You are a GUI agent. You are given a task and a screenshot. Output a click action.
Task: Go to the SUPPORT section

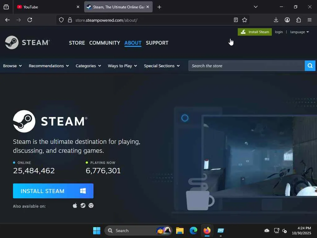(157, 43)
